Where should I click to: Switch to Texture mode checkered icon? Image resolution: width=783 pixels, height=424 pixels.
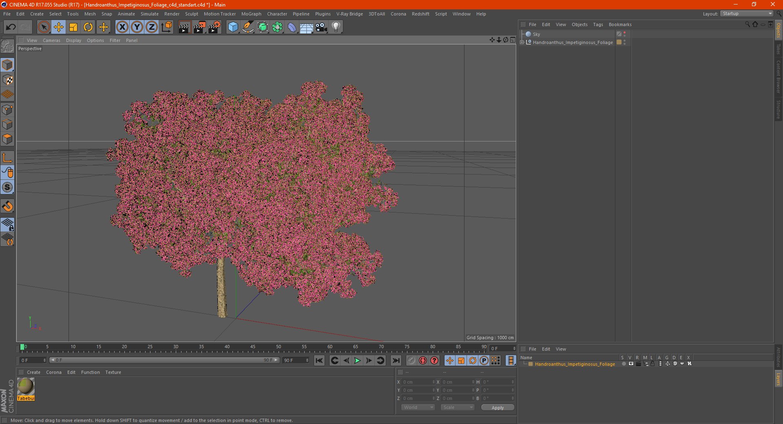click(x=7, y=80)
